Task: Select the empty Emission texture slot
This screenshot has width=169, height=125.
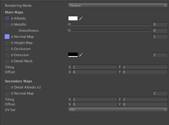Action: pos(7,55)
